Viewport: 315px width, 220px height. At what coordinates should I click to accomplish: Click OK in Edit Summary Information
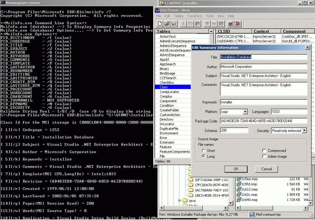pyautogui.click(x=236, y=169)
